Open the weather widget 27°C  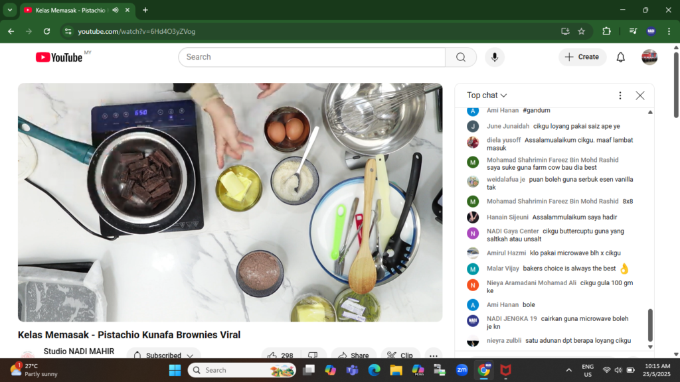34,370
